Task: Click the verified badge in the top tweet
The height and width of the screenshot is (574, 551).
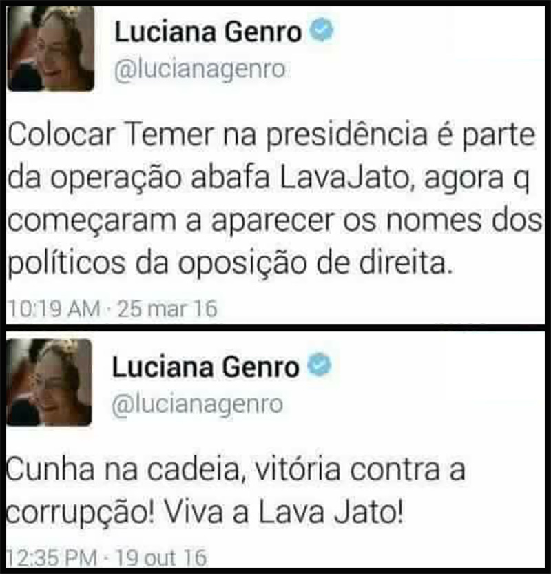Action: (322, 30)
